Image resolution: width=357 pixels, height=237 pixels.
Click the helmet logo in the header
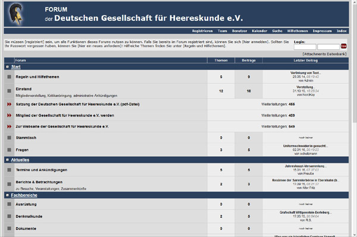[16, 14]
